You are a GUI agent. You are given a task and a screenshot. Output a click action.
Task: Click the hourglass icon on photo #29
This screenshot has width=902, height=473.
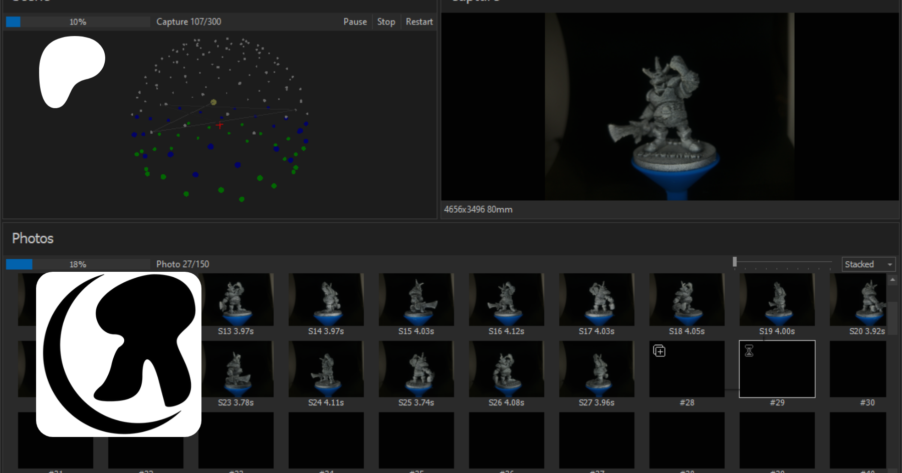click(749, 351)
